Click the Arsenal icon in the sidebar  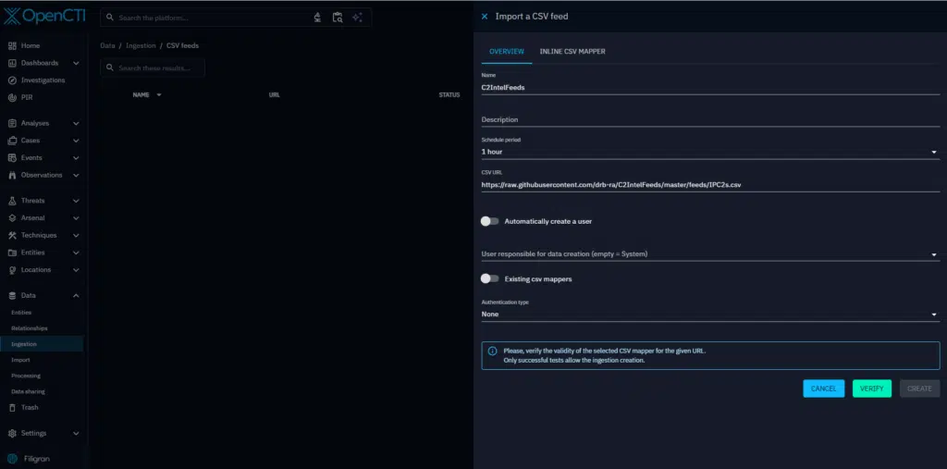pos(12,218)
